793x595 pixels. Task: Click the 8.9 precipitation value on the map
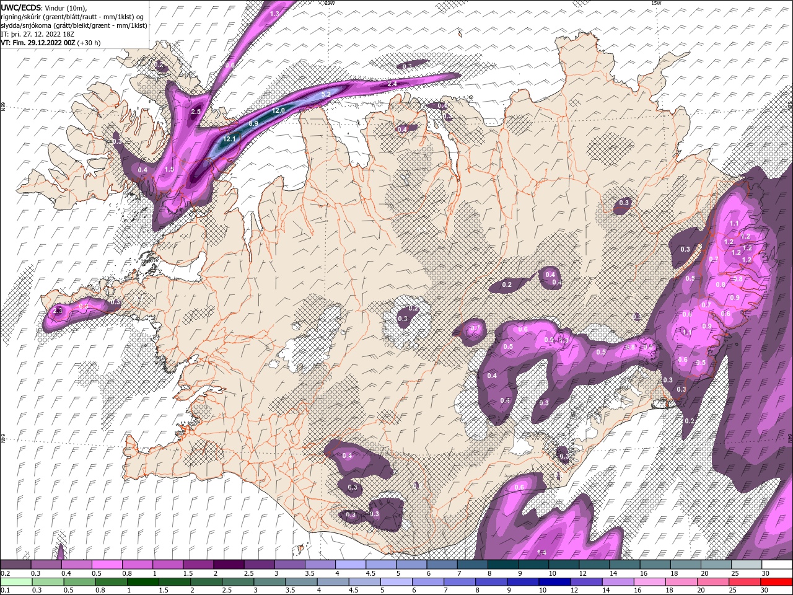coord(253,124)
